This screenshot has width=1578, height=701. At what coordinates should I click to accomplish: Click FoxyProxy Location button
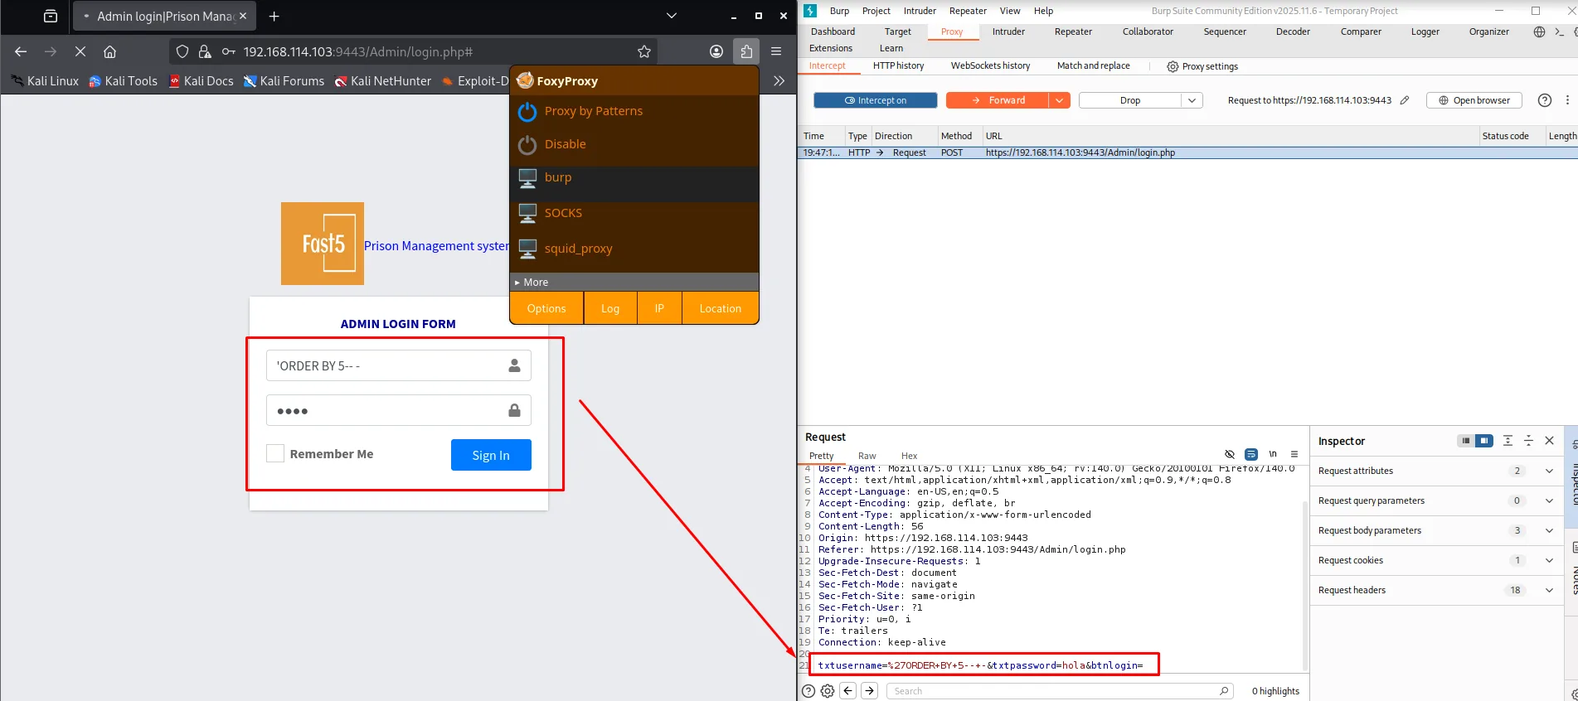(x=721, y=308)
